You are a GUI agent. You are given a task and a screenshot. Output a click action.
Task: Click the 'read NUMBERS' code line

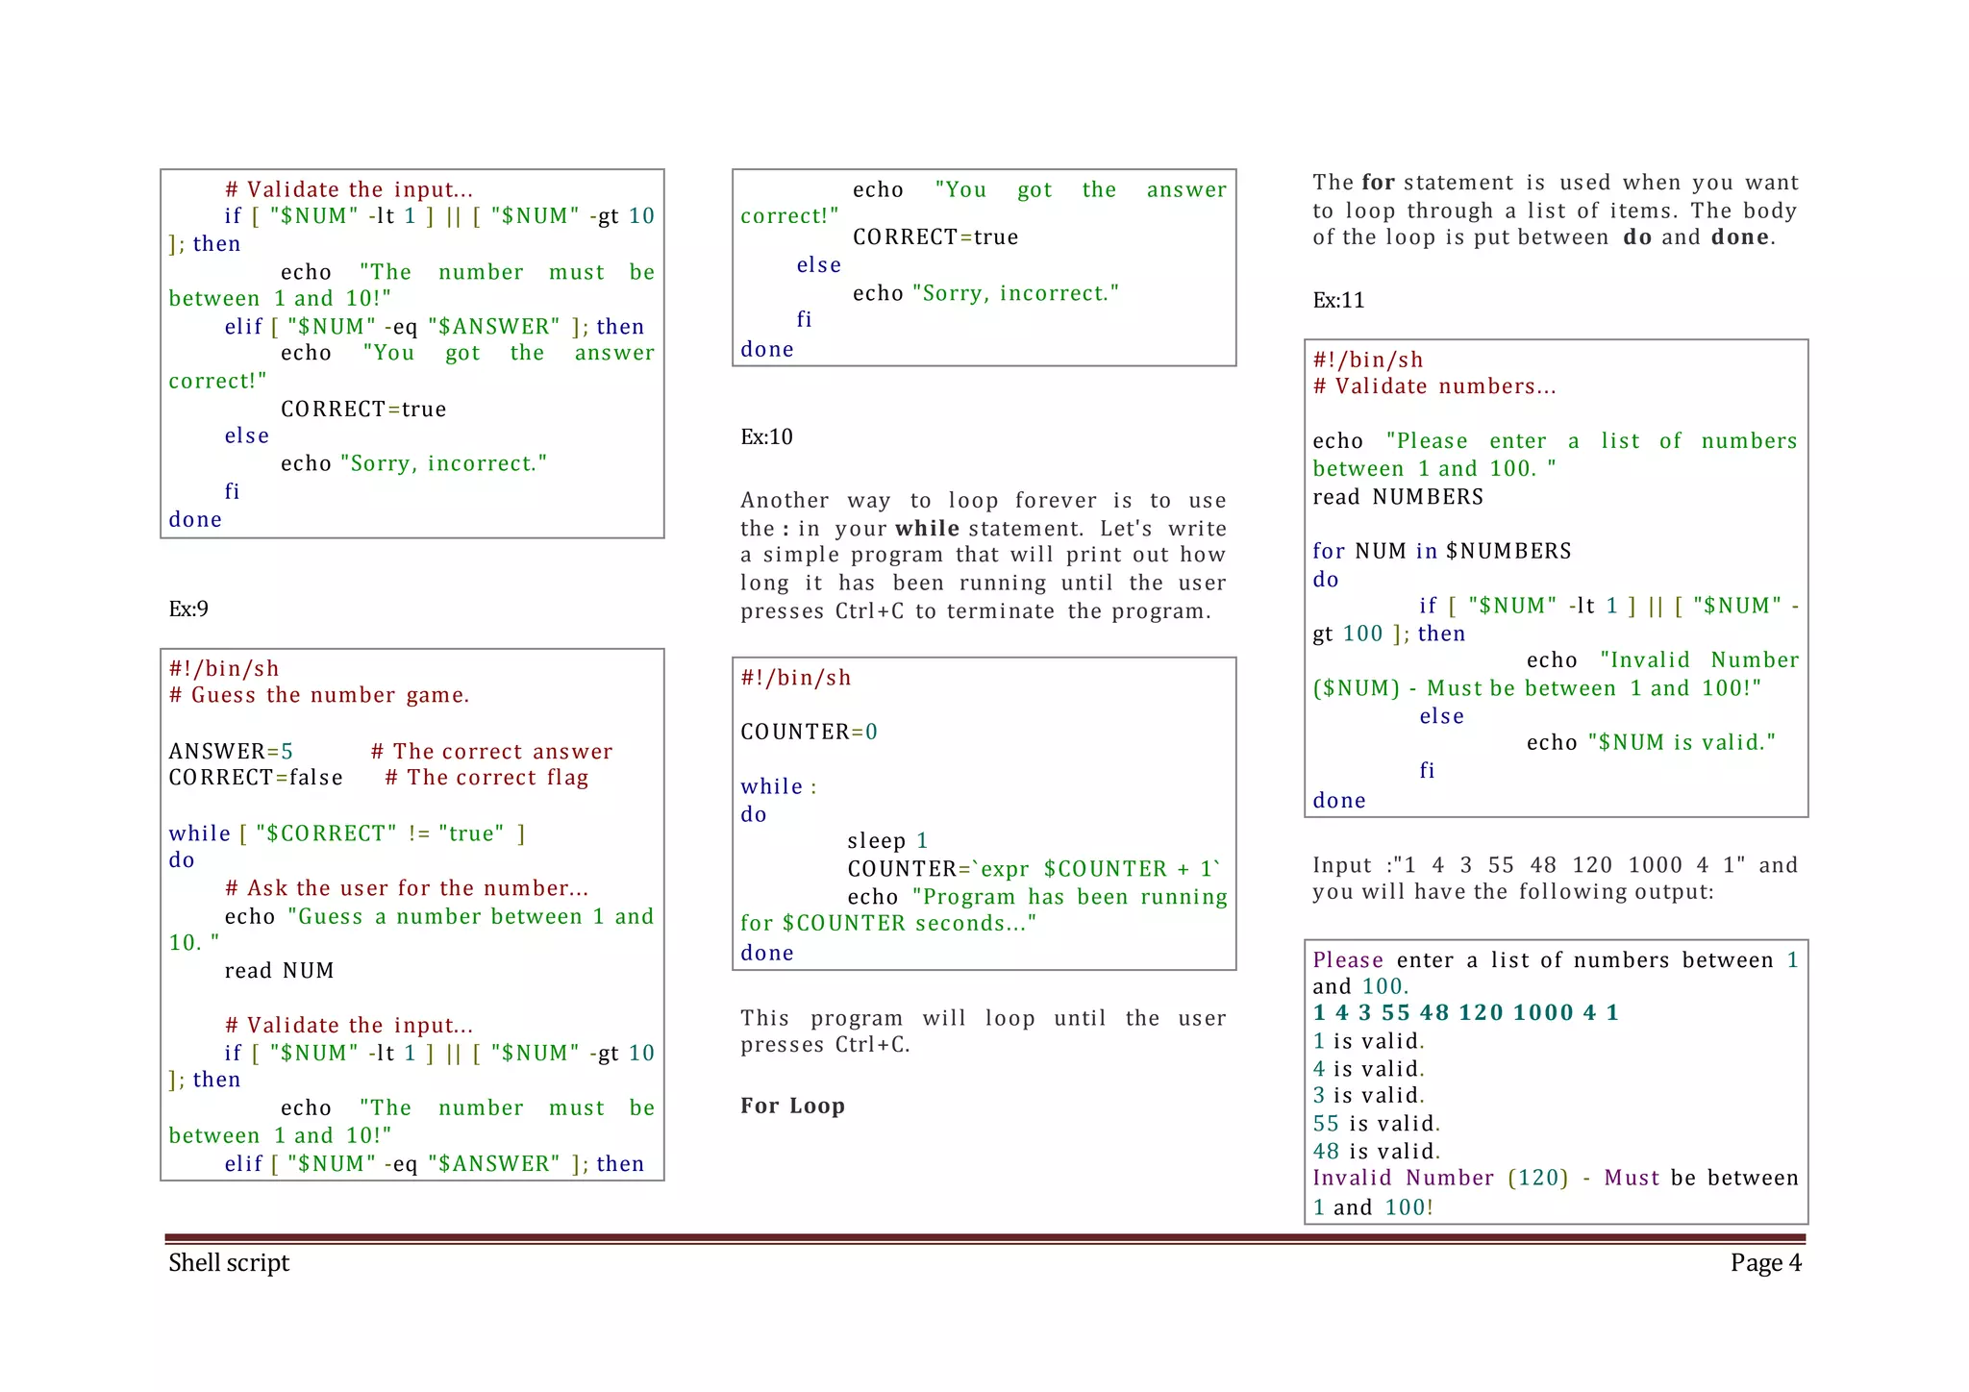click(x=1397, y=497)
